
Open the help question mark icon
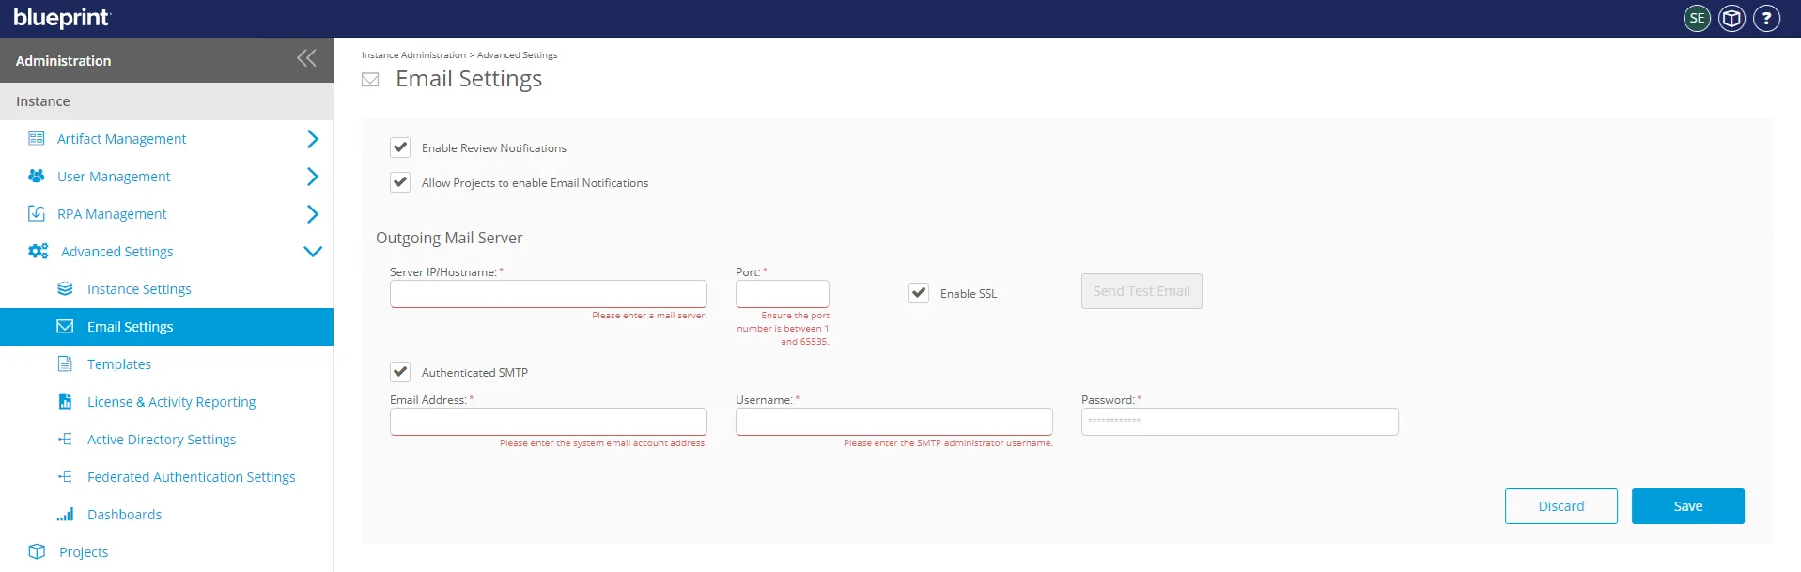click(1766, 18)
